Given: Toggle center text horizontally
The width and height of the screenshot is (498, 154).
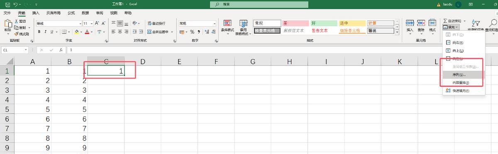Looking at the screenshot, I should 120,31.
